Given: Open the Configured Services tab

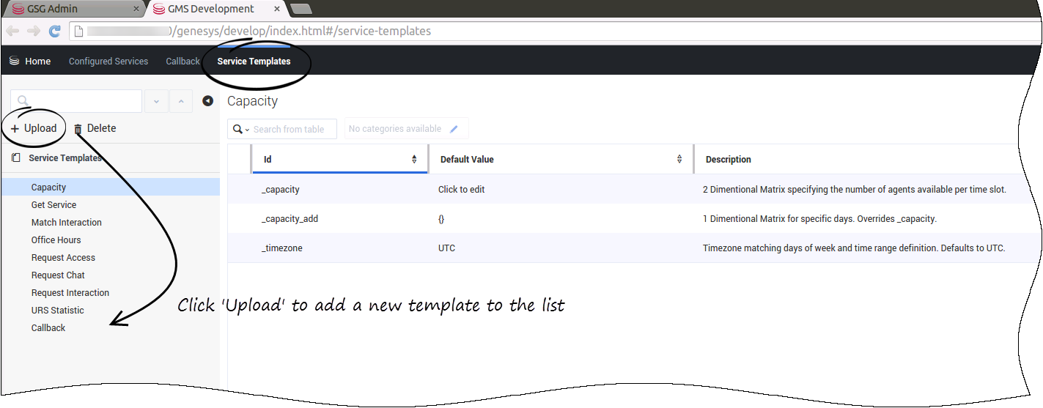Looking at the screenshot, I should pyautogui.click(x=108, y=62).
